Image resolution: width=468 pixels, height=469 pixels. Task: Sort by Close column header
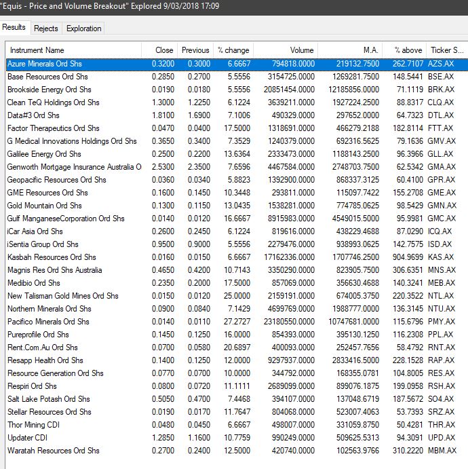tap(159, 50)
